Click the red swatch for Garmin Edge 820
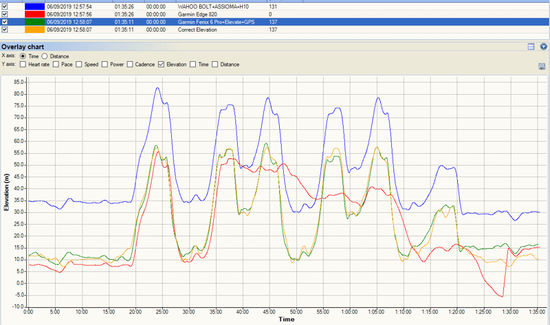 pyautogui.click(x=34, y=14)
